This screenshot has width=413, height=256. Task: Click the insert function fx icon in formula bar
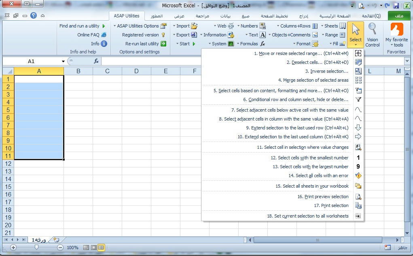pyautogui.click(x=96, y=61)
